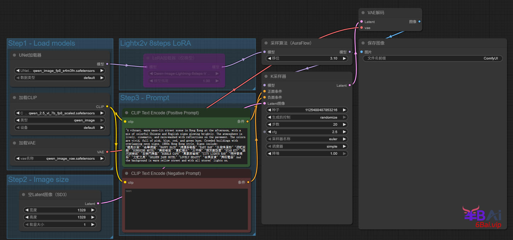Collapse the 加载CLIP node using its dot
Screen dimensions: 513x240
click(x=15, y=97)
